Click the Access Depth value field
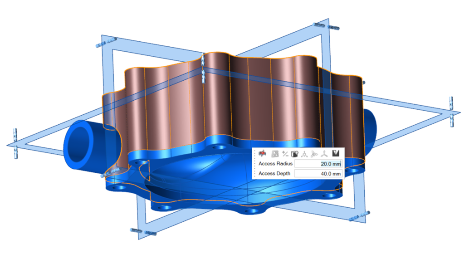Screen dimensions: 474x254 tap(318, 174)
